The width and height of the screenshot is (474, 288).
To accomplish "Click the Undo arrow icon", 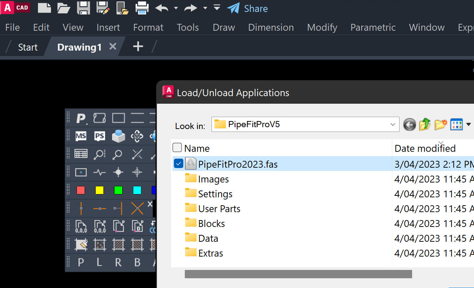I will (162, 8).
